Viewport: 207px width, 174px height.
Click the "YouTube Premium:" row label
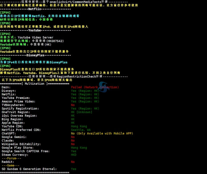16,98
